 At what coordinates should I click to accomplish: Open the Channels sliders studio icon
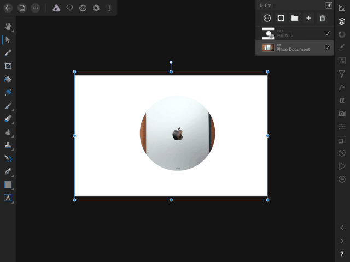pyautogui.click(x=342, y=127)
